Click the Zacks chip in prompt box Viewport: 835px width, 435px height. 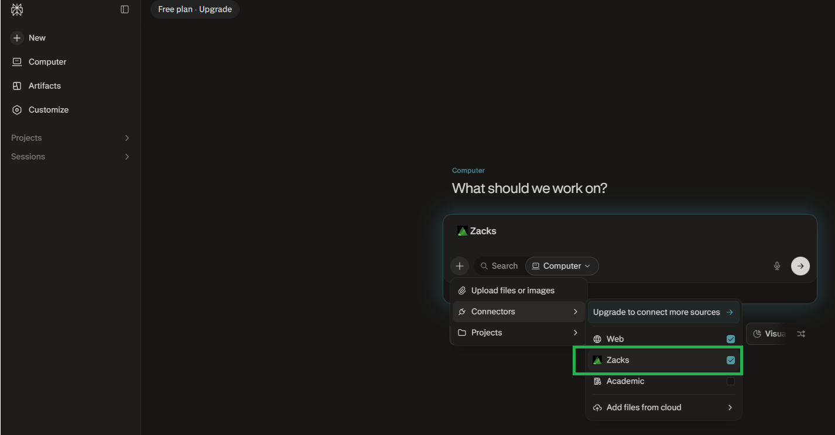point(477,231)
